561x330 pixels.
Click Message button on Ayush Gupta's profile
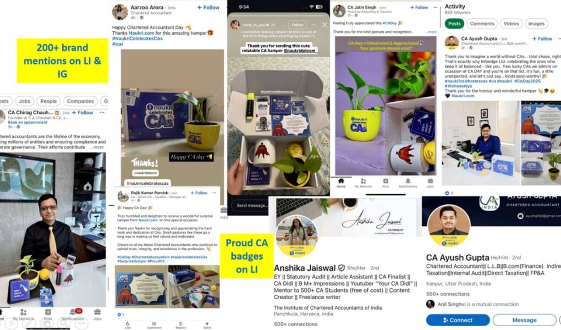[524, 320]
